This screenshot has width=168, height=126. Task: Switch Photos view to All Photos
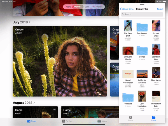[97, 7]
